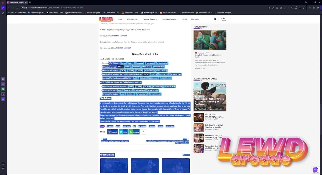This screenshot has width=322, height=175.
Task: Click the Show more button
Action: (x=186, y=155)
